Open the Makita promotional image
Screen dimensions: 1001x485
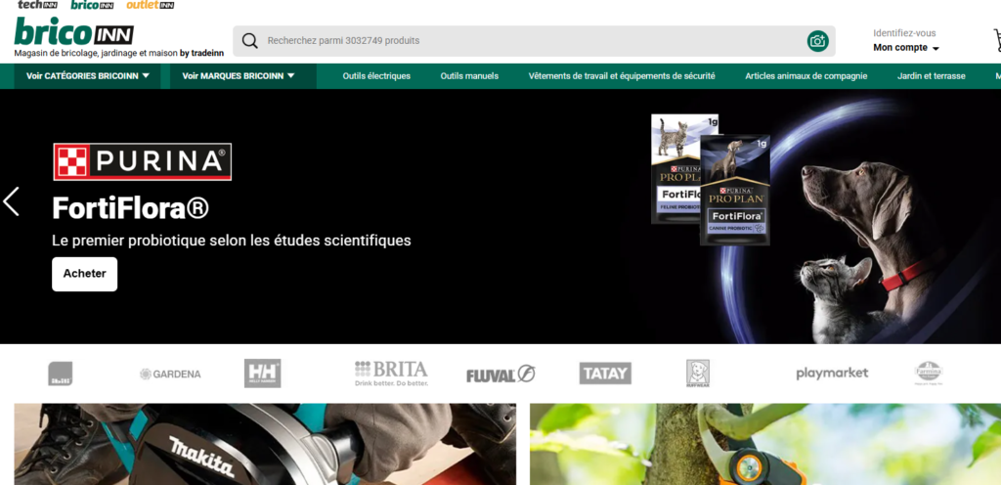[x=265, y=444]
